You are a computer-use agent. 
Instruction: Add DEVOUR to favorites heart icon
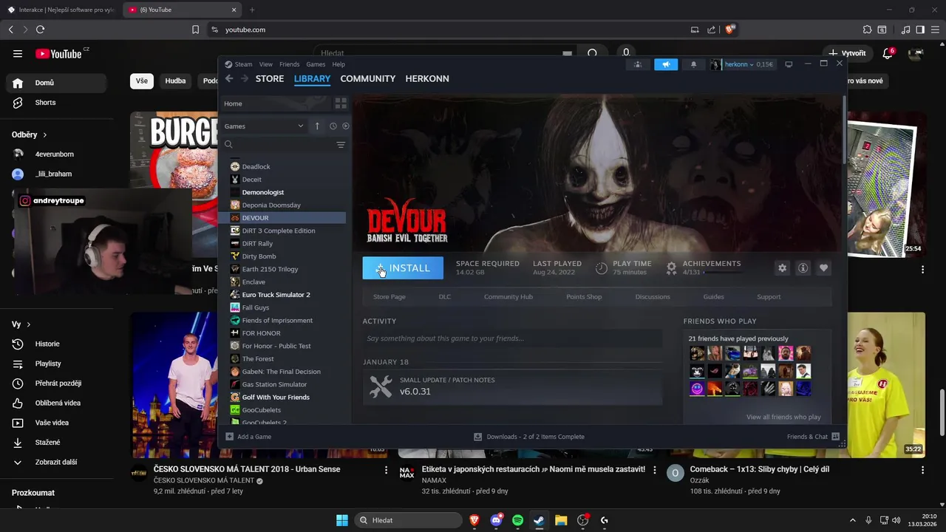pos(823,268)
